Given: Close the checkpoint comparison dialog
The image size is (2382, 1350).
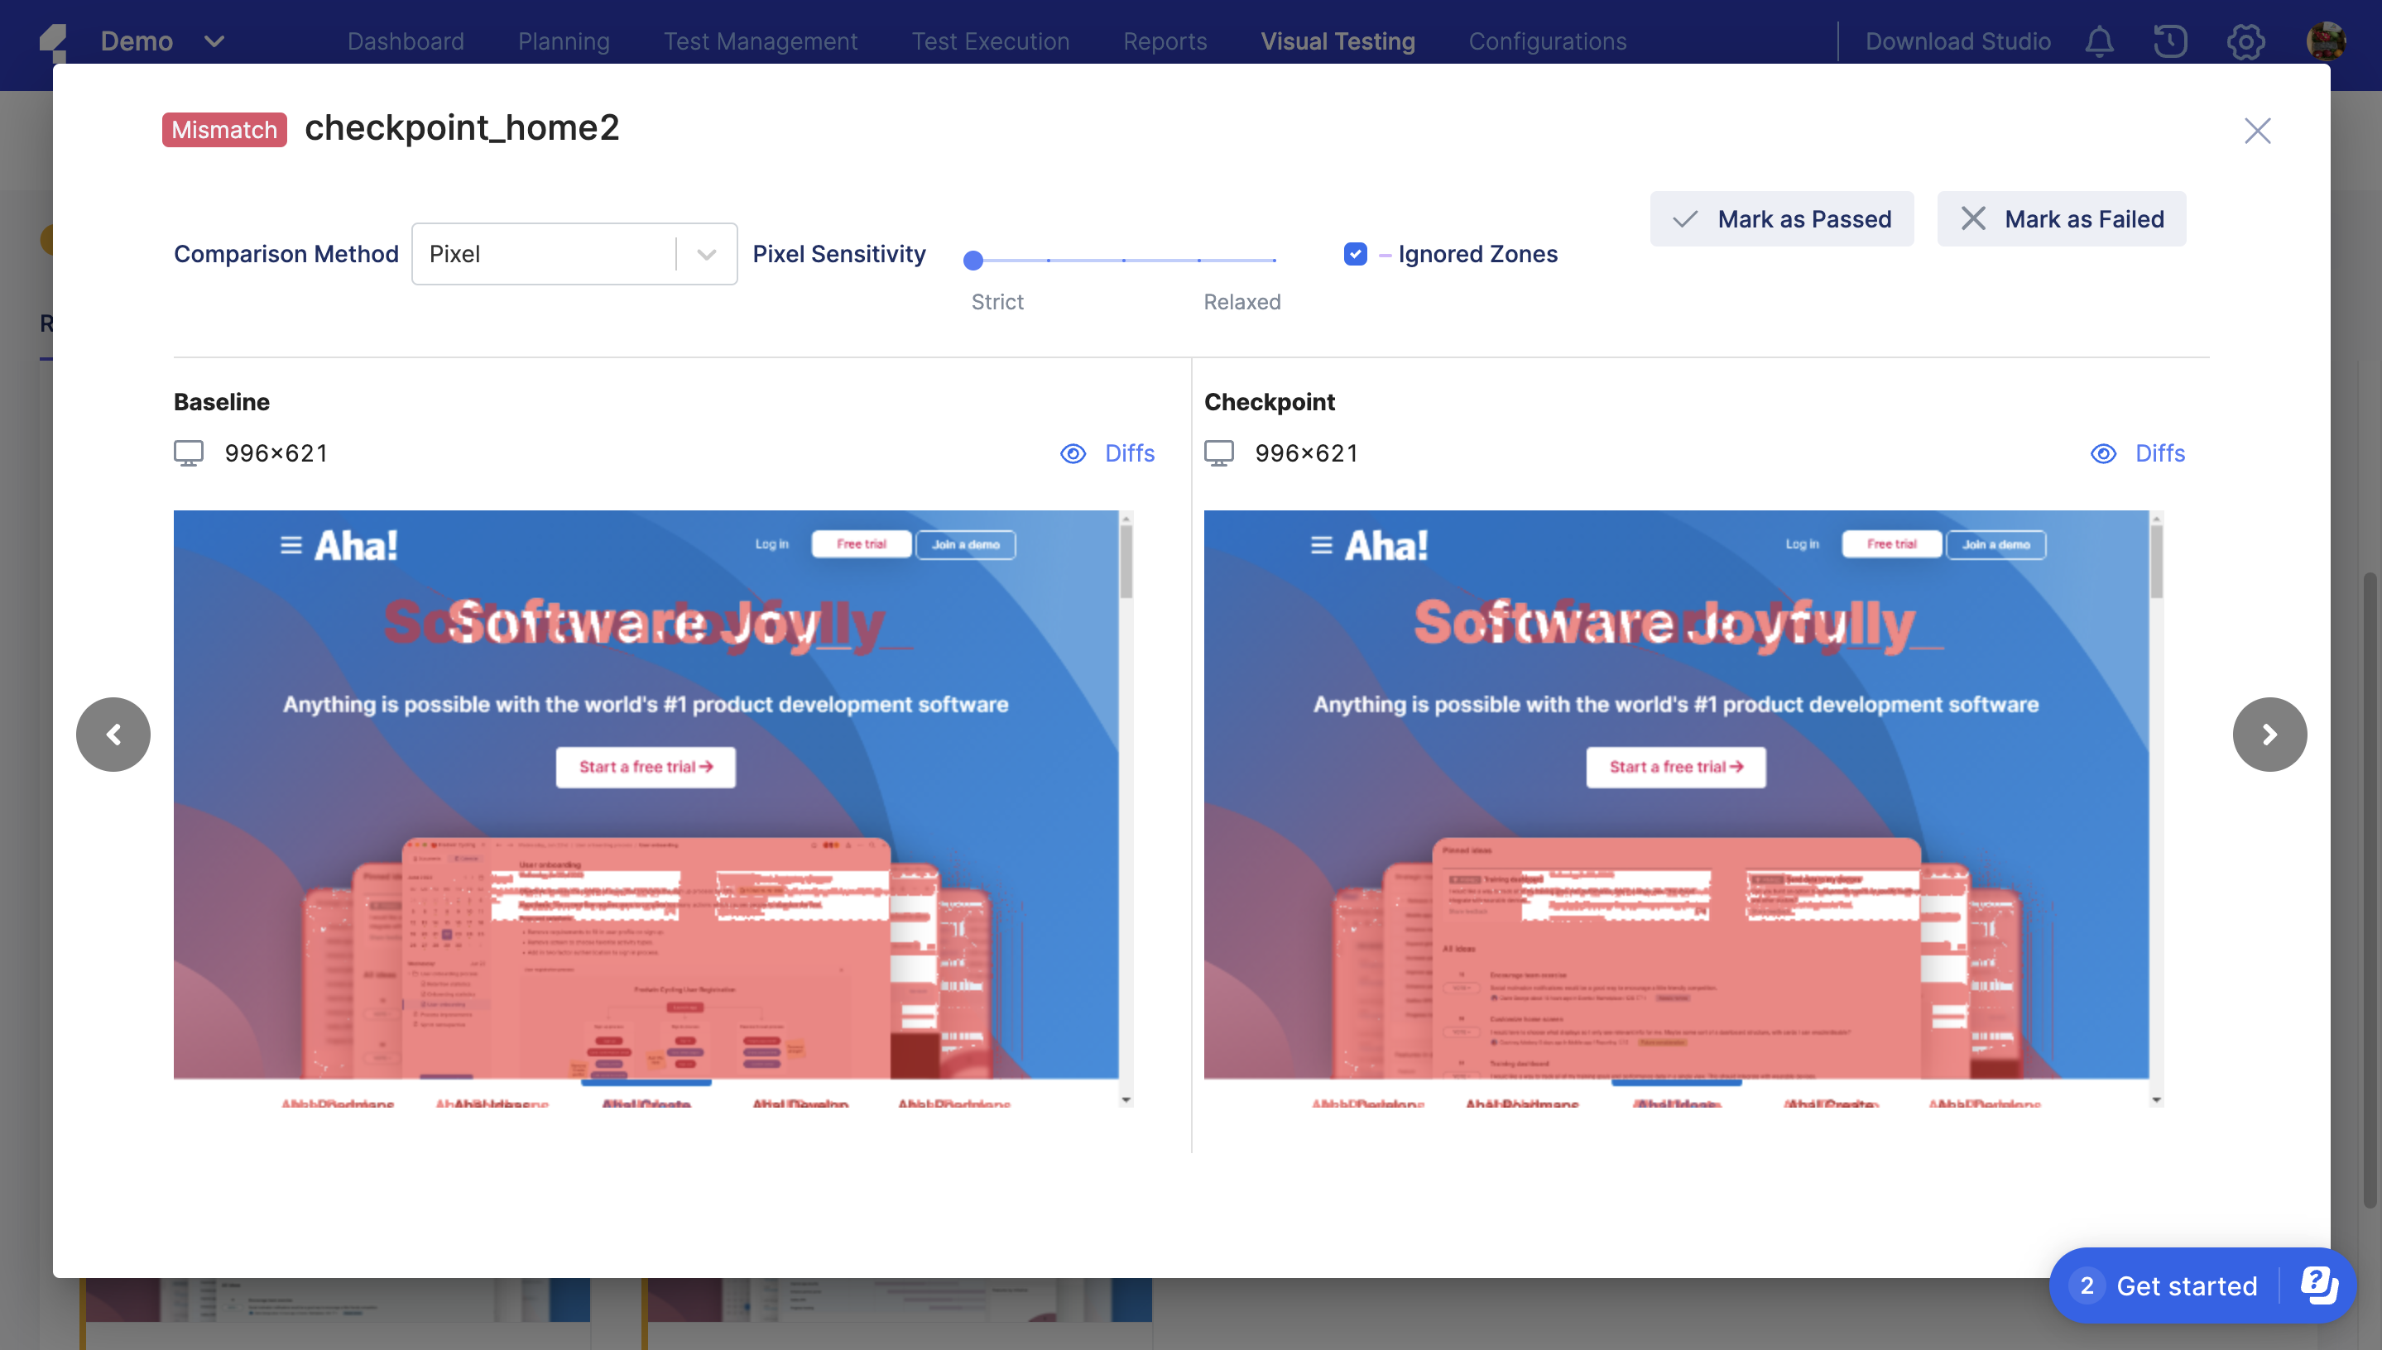Looking at the screenshot, I should 2257,131.
